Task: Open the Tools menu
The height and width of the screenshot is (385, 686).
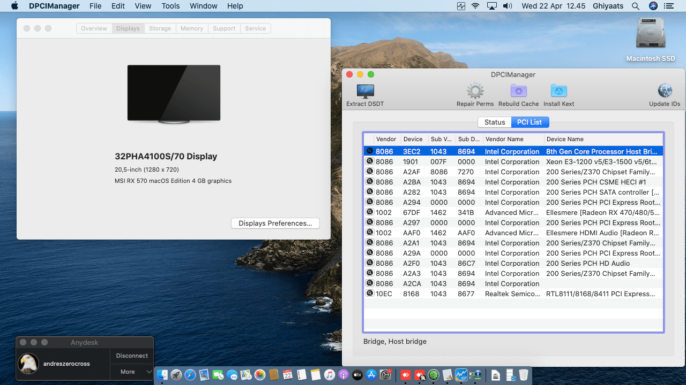Action: point(170,6)
